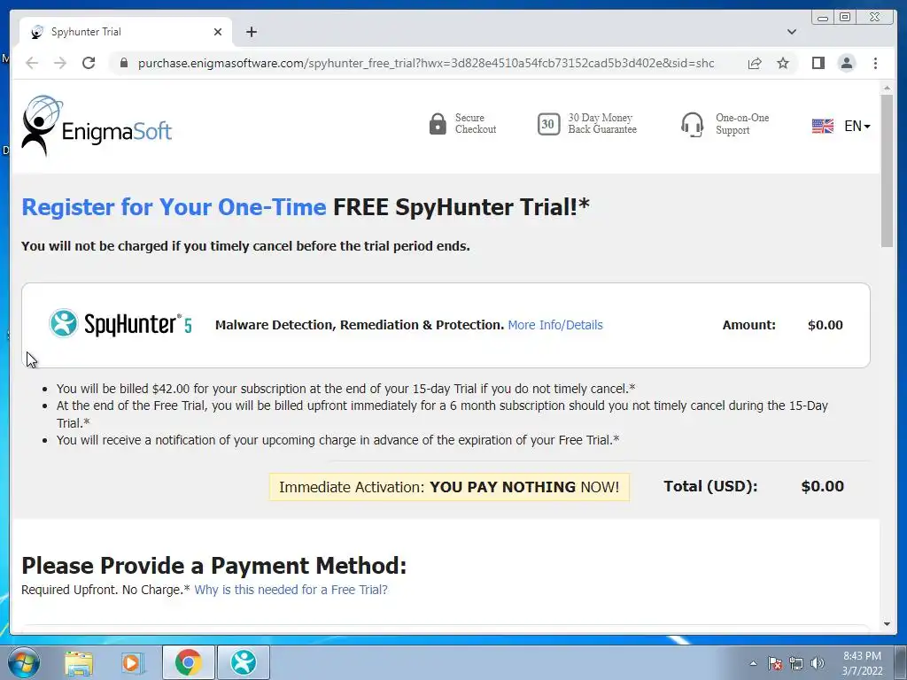This screenshot has height=680, width=907.
Task: Click the vertical scrollbar thumb
Action: click(887, 171)
